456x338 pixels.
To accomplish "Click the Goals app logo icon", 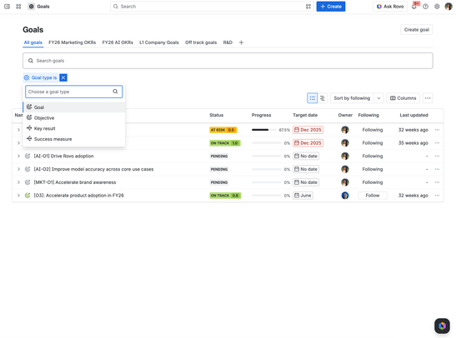I will [31, 7].
